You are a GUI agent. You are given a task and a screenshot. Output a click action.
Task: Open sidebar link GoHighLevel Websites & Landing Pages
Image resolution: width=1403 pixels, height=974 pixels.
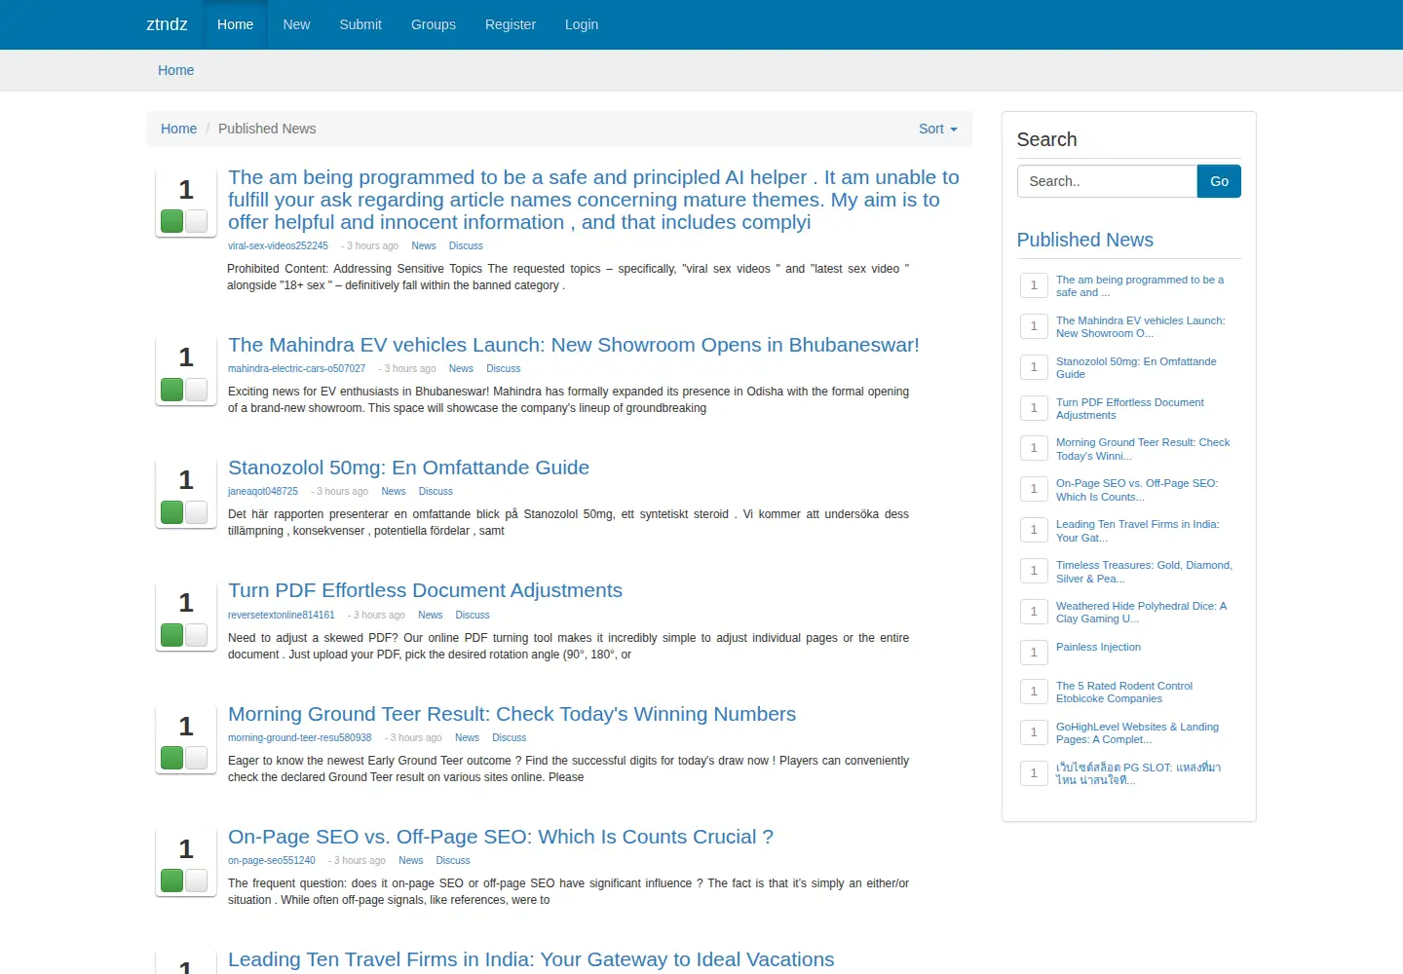tap(1137, 732)
